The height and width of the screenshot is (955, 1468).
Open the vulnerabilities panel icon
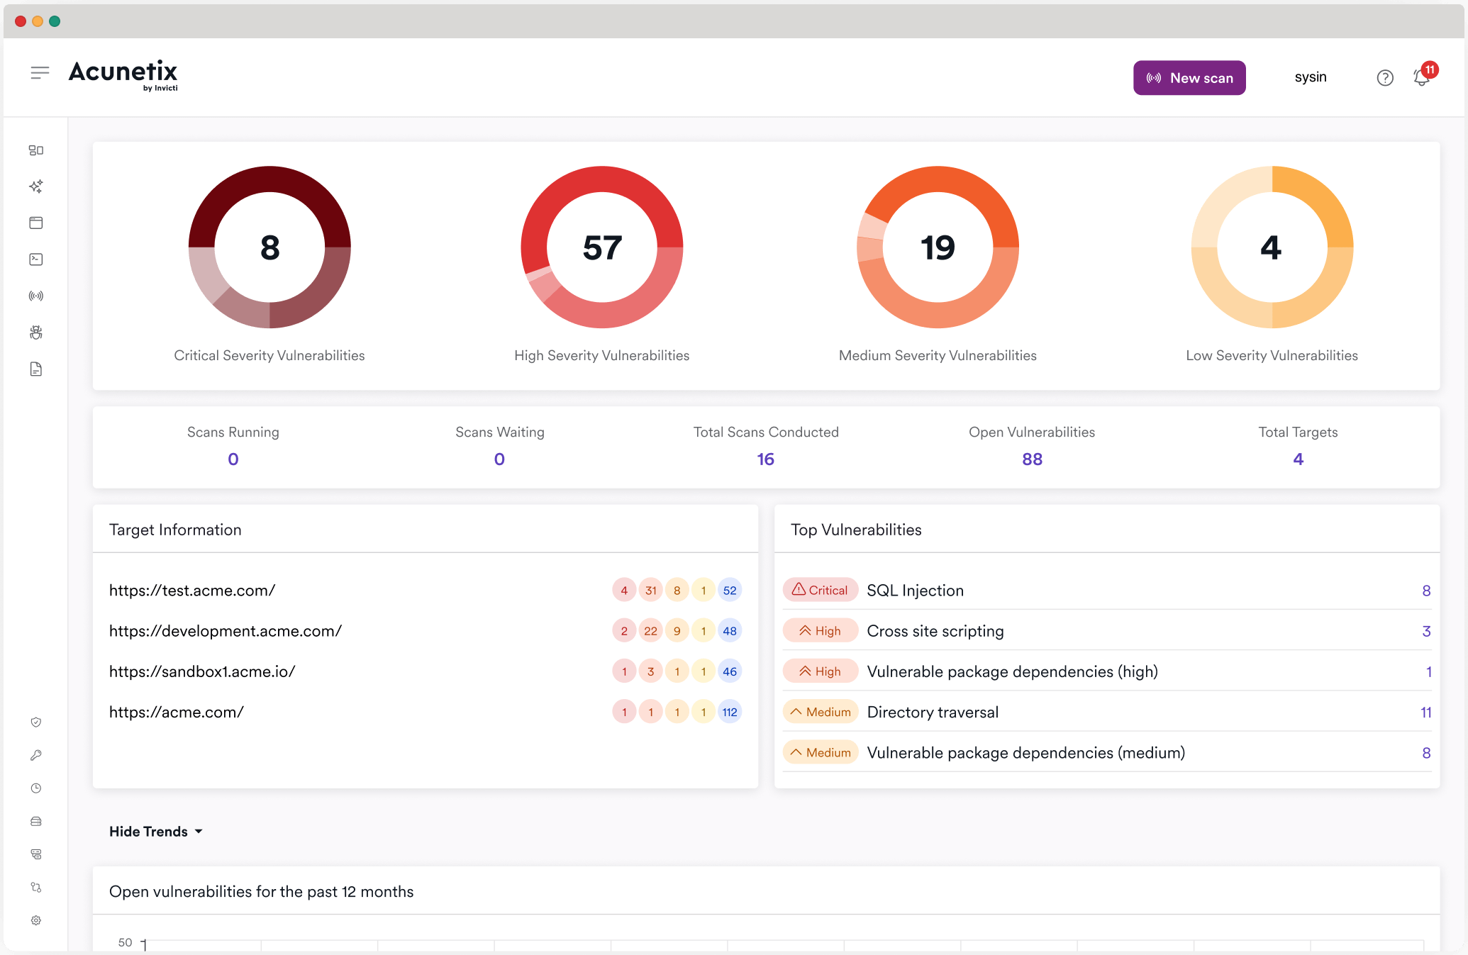(35, 333)
